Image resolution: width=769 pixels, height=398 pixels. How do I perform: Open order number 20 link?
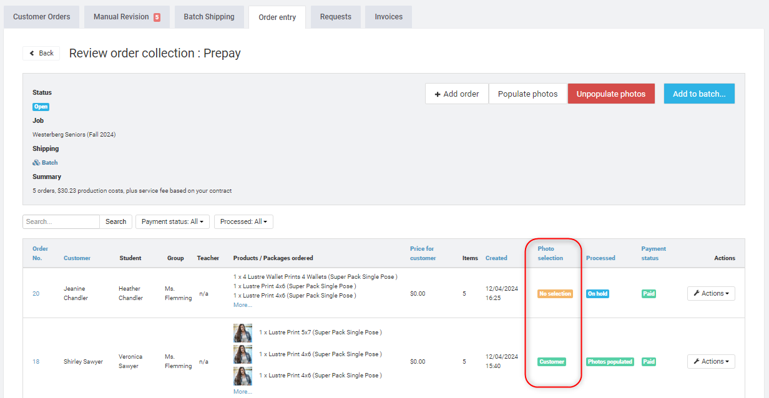click(x=36, y=293)
